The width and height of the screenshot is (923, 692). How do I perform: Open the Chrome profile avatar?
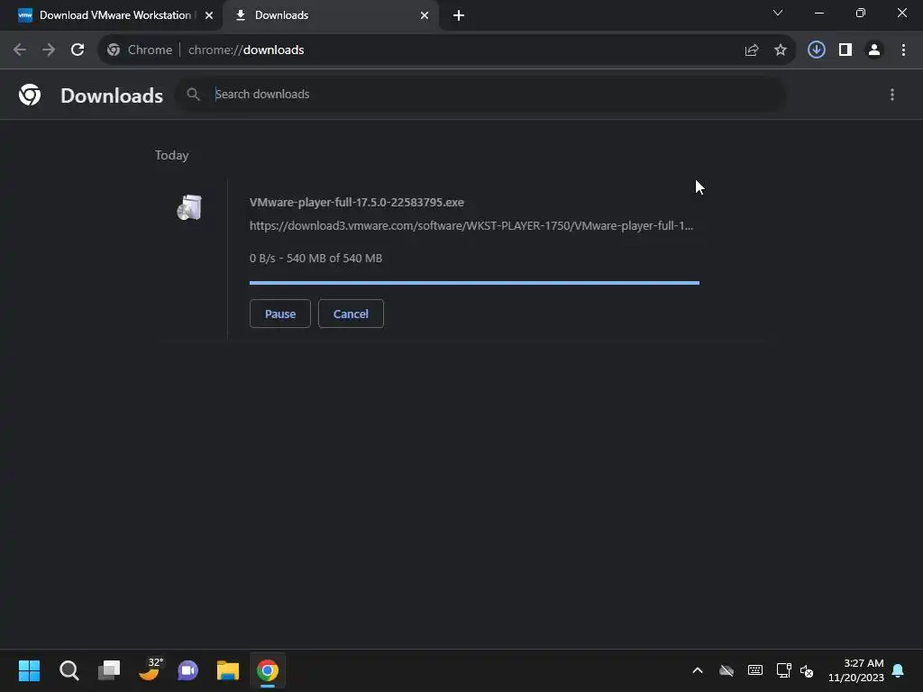[874, 50]
